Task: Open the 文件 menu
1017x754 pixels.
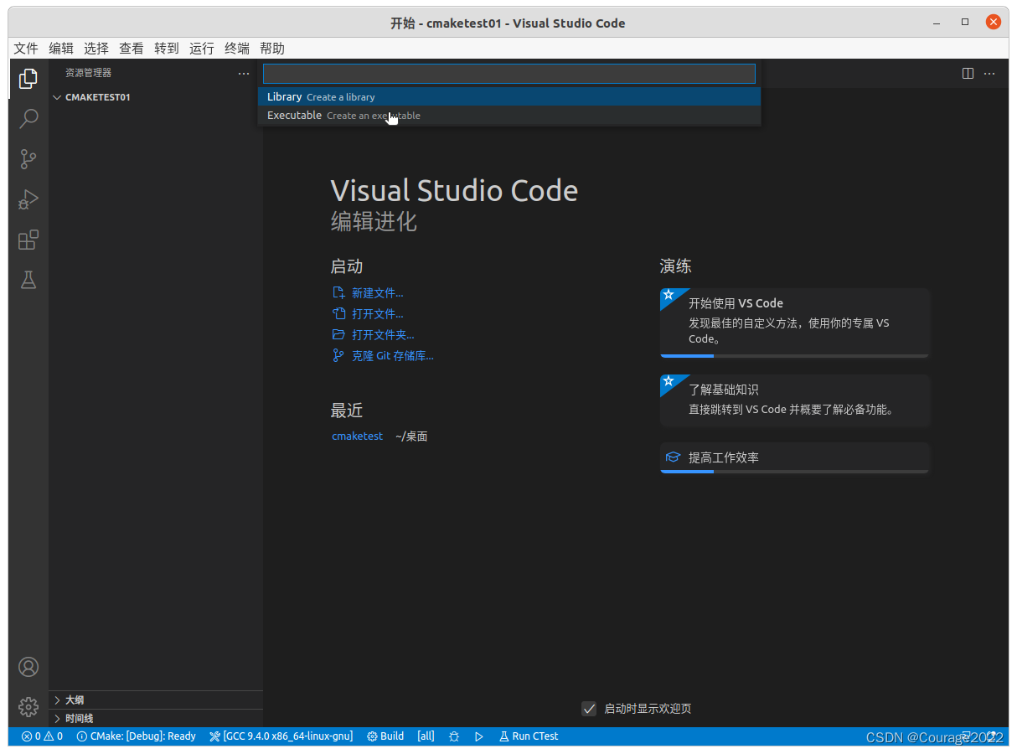Action: click(26, 49)
